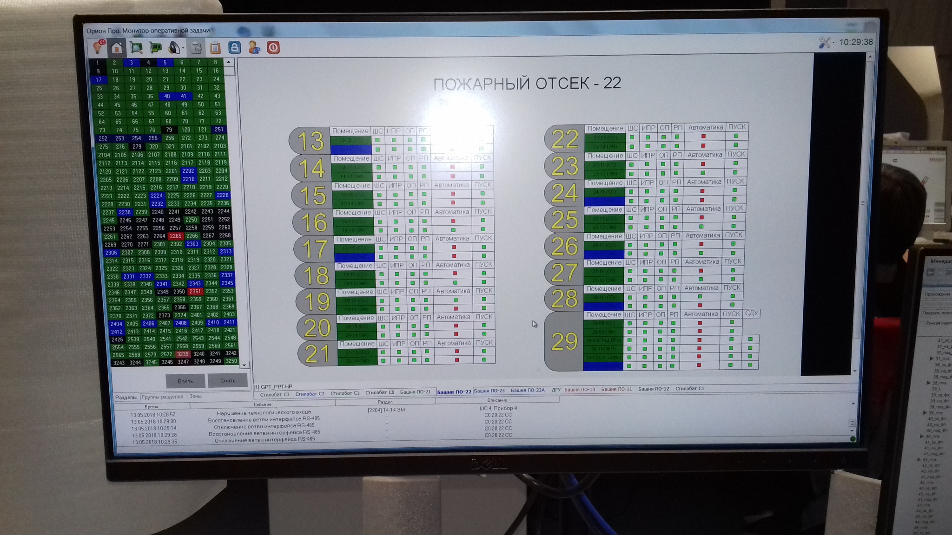Click the Взять button

pyautogui.click(x=185, y=381)
